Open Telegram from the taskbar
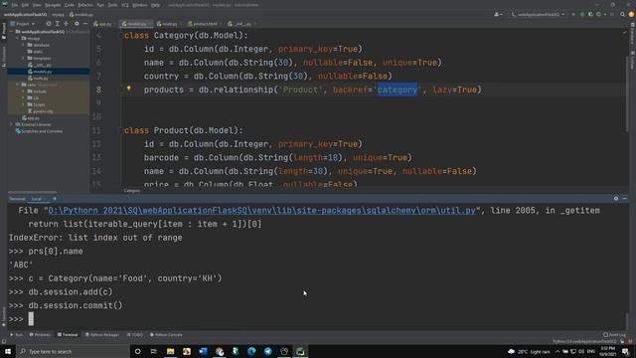The height and width of the screenshot is (358, 636). coord(267,351)
